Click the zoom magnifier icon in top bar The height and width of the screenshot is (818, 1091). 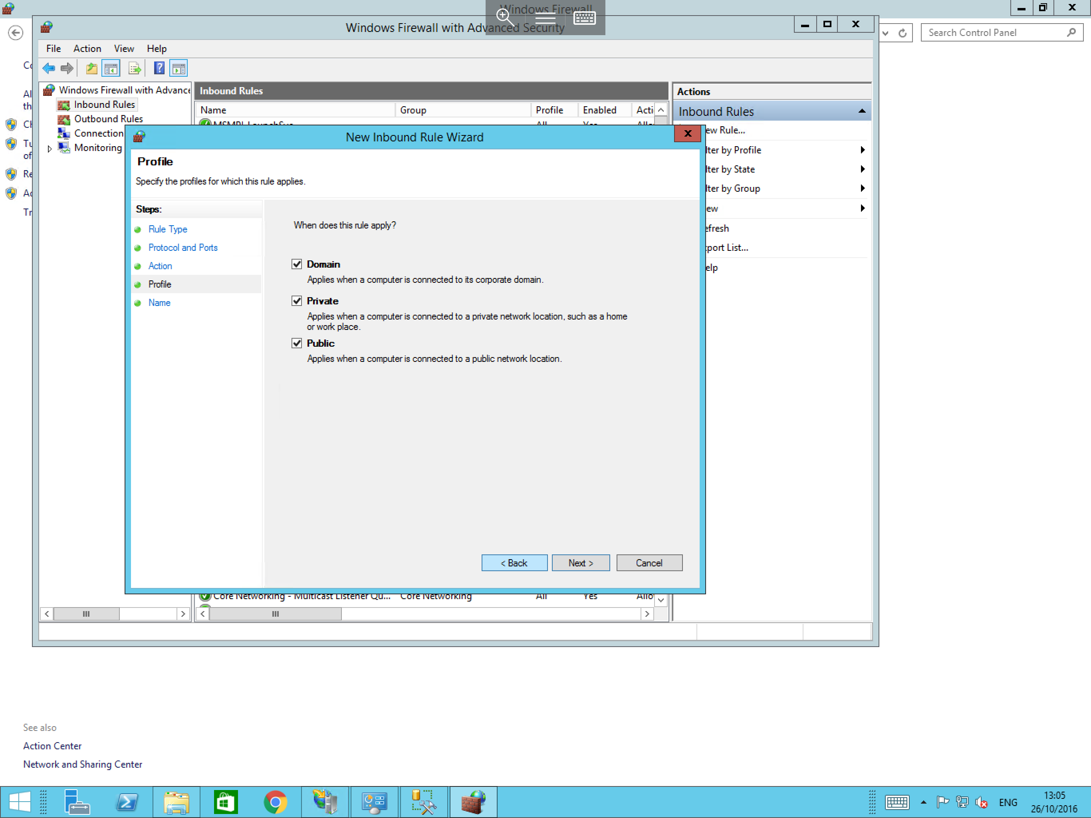pos(505,17)
